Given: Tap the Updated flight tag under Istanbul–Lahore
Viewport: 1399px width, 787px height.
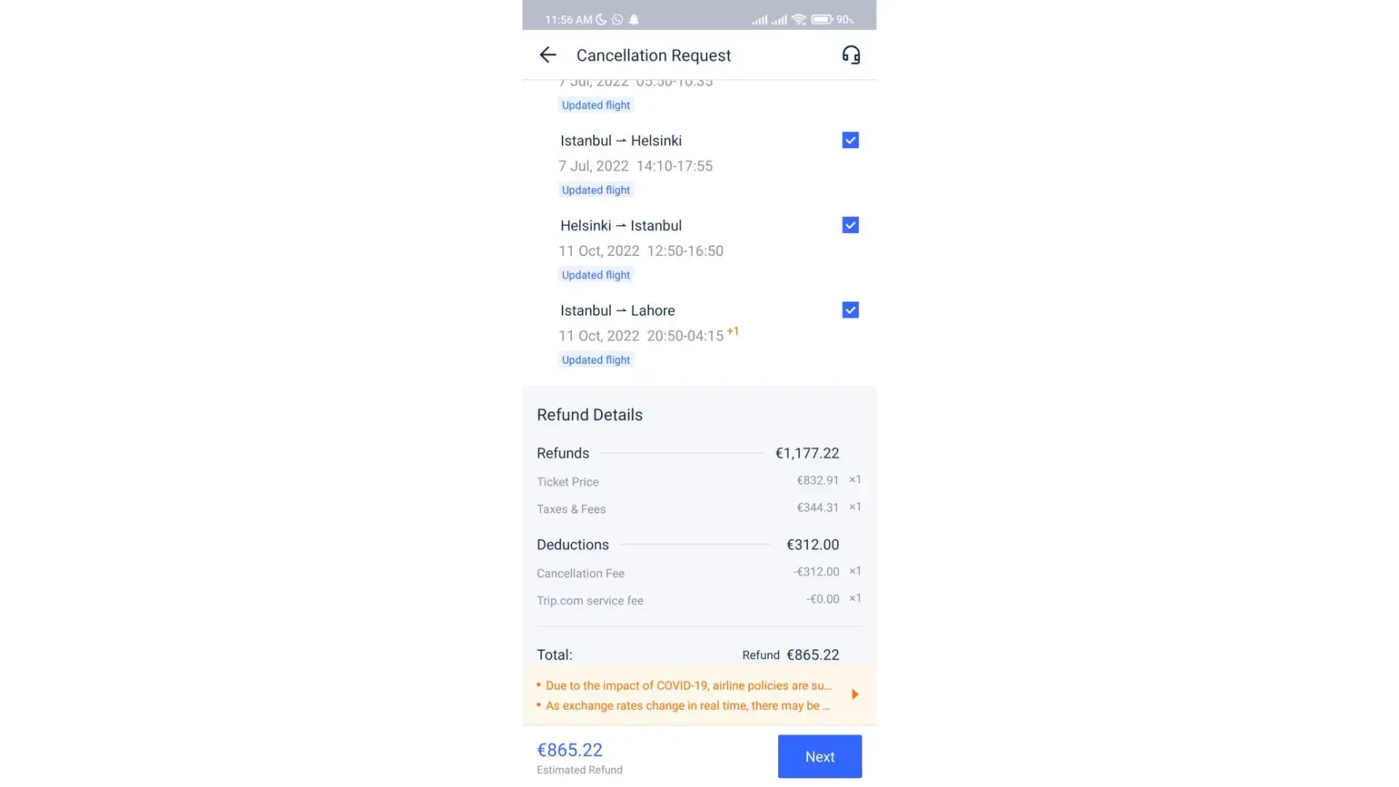Looking at the screenshot, I should click(x=596, y=360).
